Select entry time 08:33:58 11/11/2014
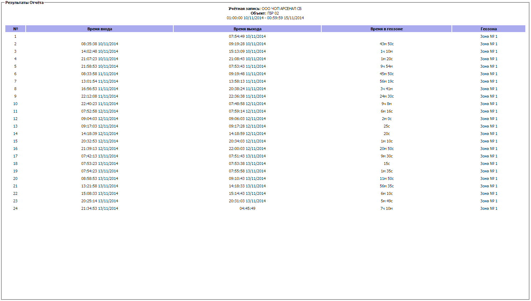The width and height of the screenshot is (531, 301). coord(99,74)
